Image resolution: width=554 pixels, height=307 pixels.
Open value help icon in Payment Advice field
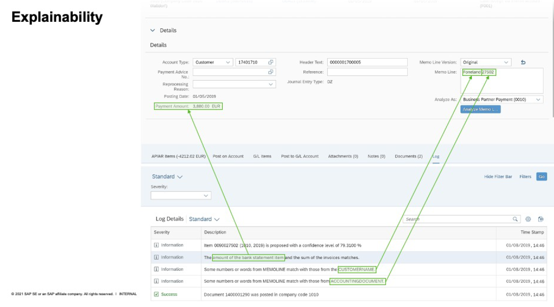click(271, 72)
